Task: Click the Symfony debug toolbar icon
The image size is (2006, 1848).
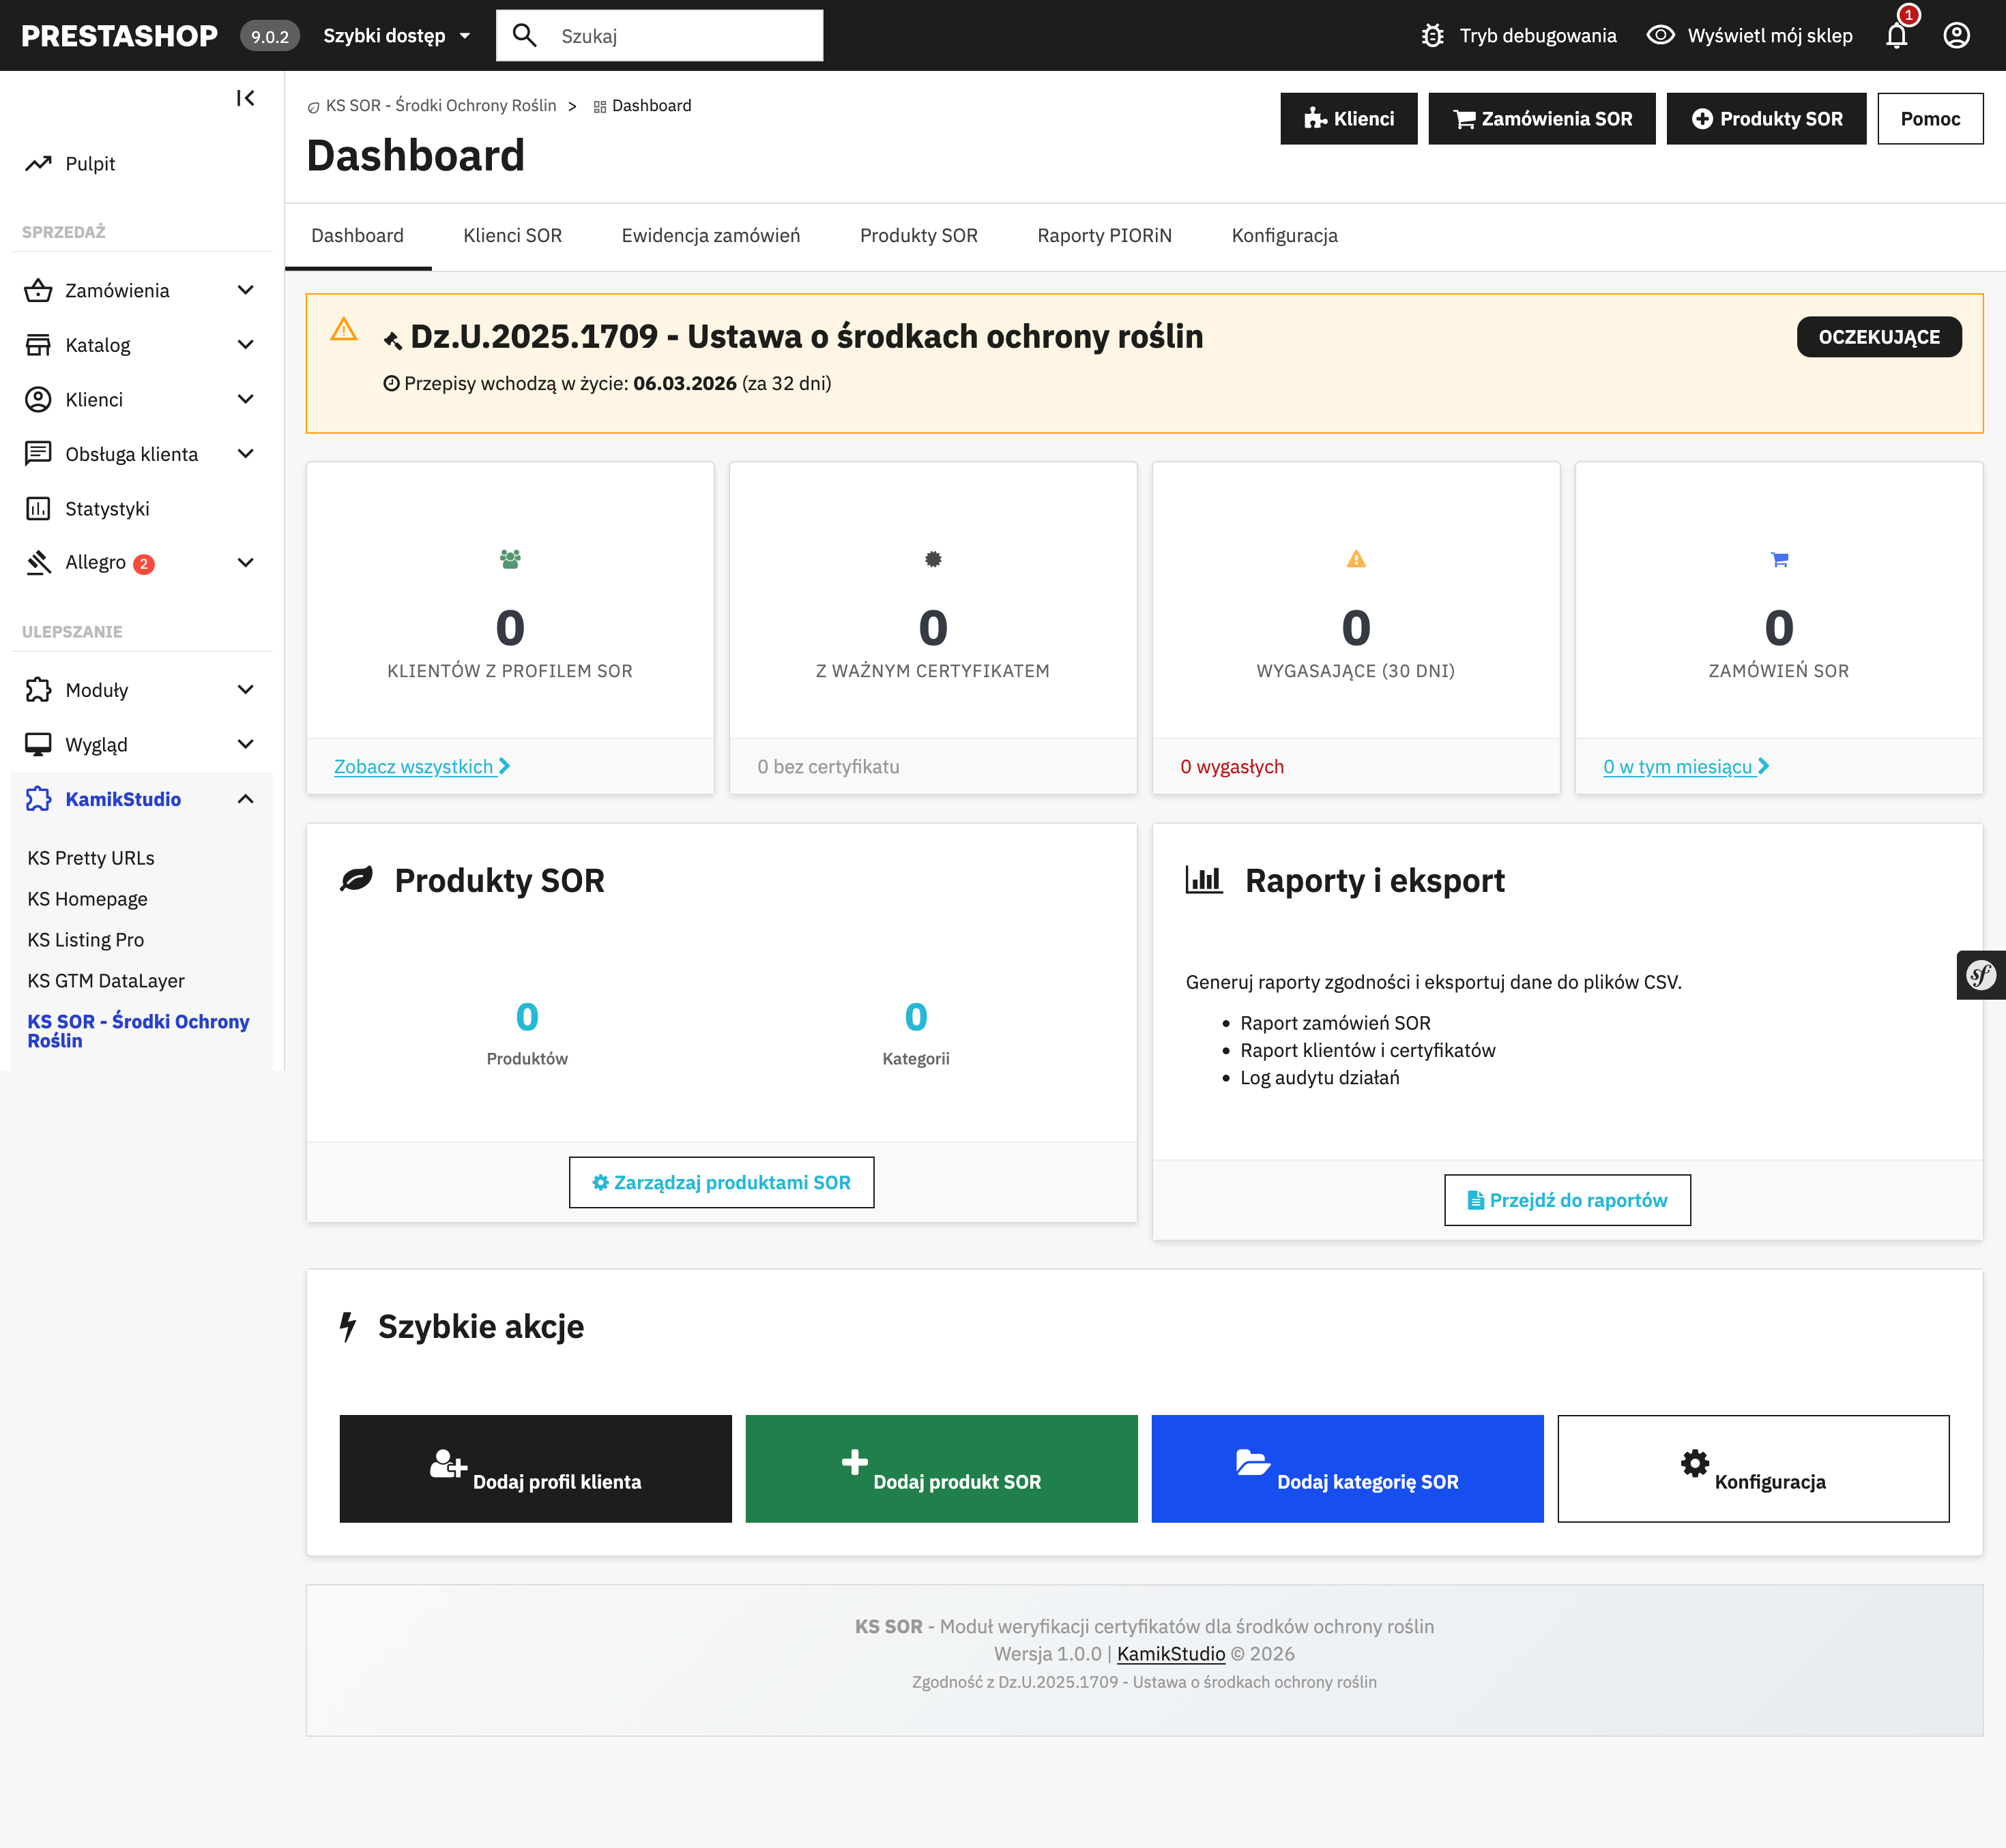Action: [x=1980, y=975]
